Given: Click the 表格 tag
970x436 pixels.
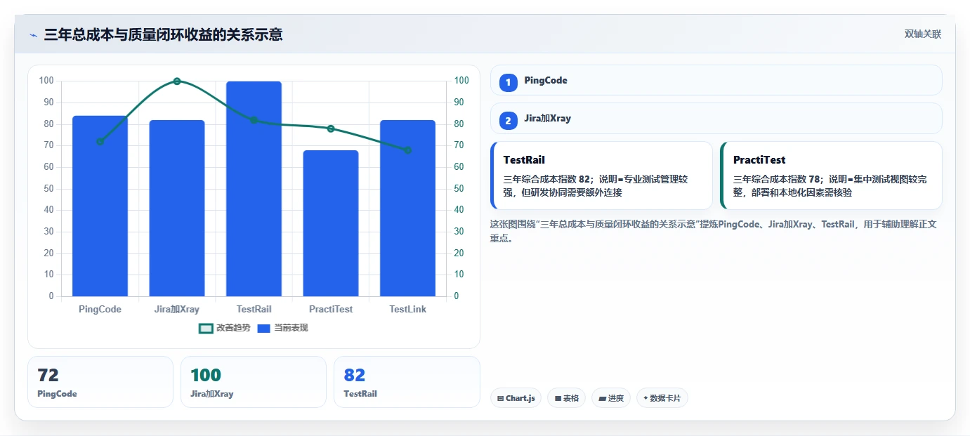Looking at the screenshot, I should pos(566,398).
